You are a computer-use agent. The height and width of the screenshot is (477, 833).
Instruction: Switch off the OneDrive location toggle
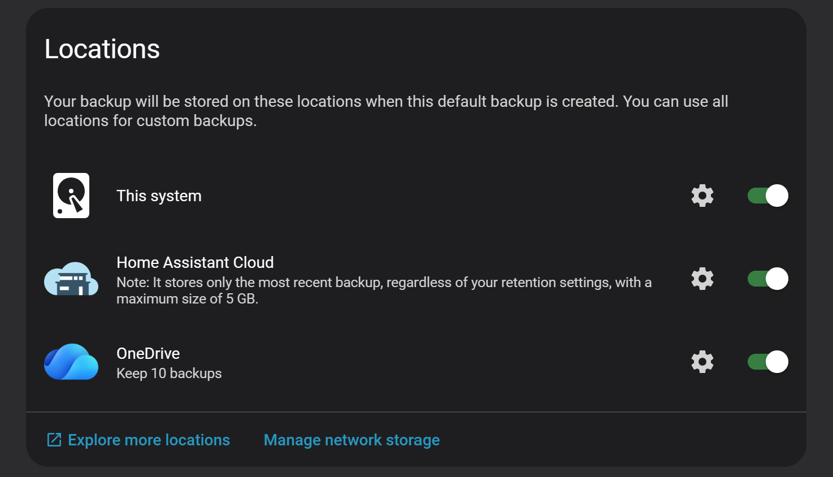[767, 362]
